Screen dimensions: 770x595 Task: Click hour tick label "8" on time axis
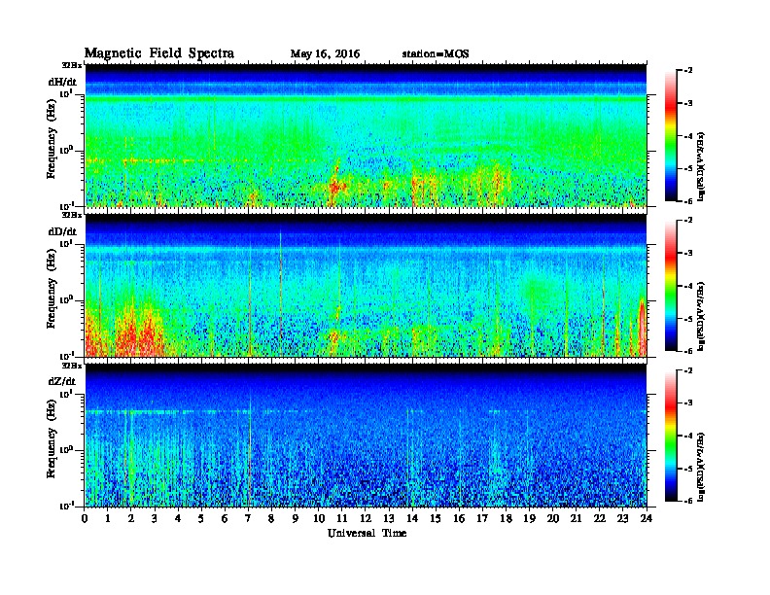point(271,518)
